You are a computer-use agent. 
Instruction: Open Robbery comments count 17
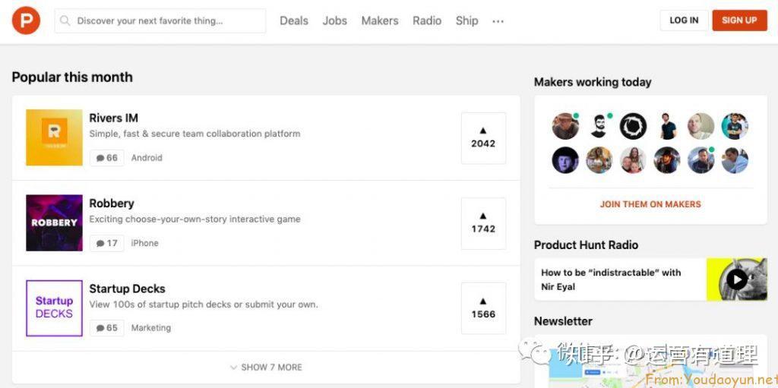(x=106, y=243)
